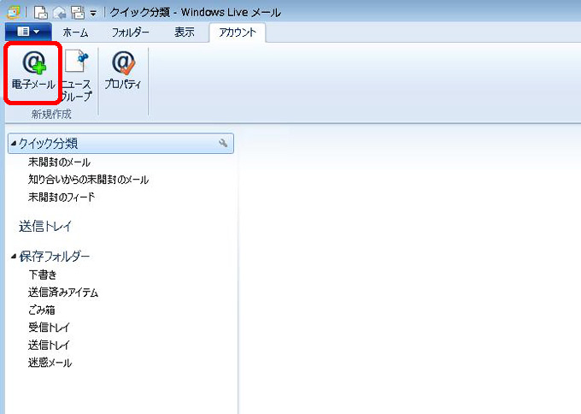Viewport: 581px width, 414px height.
Task: Open the ごみ箱 folder
Action: tap(42, 310)
